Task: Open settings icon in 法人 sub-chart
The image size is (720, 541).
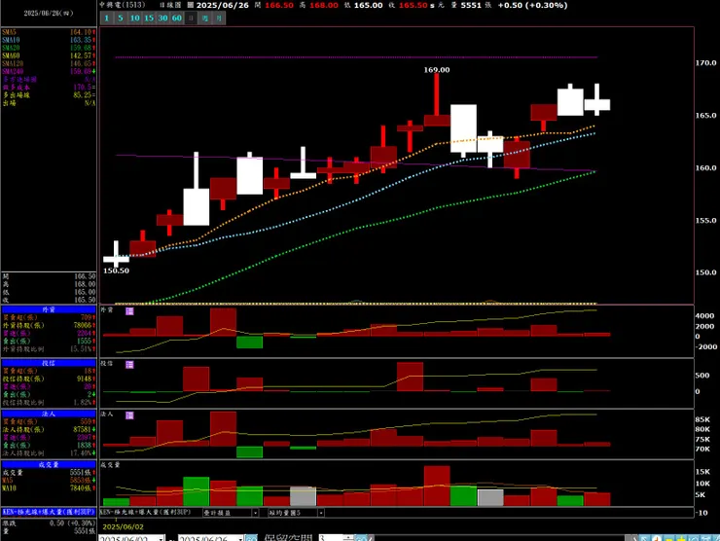Action: (130, 415)
